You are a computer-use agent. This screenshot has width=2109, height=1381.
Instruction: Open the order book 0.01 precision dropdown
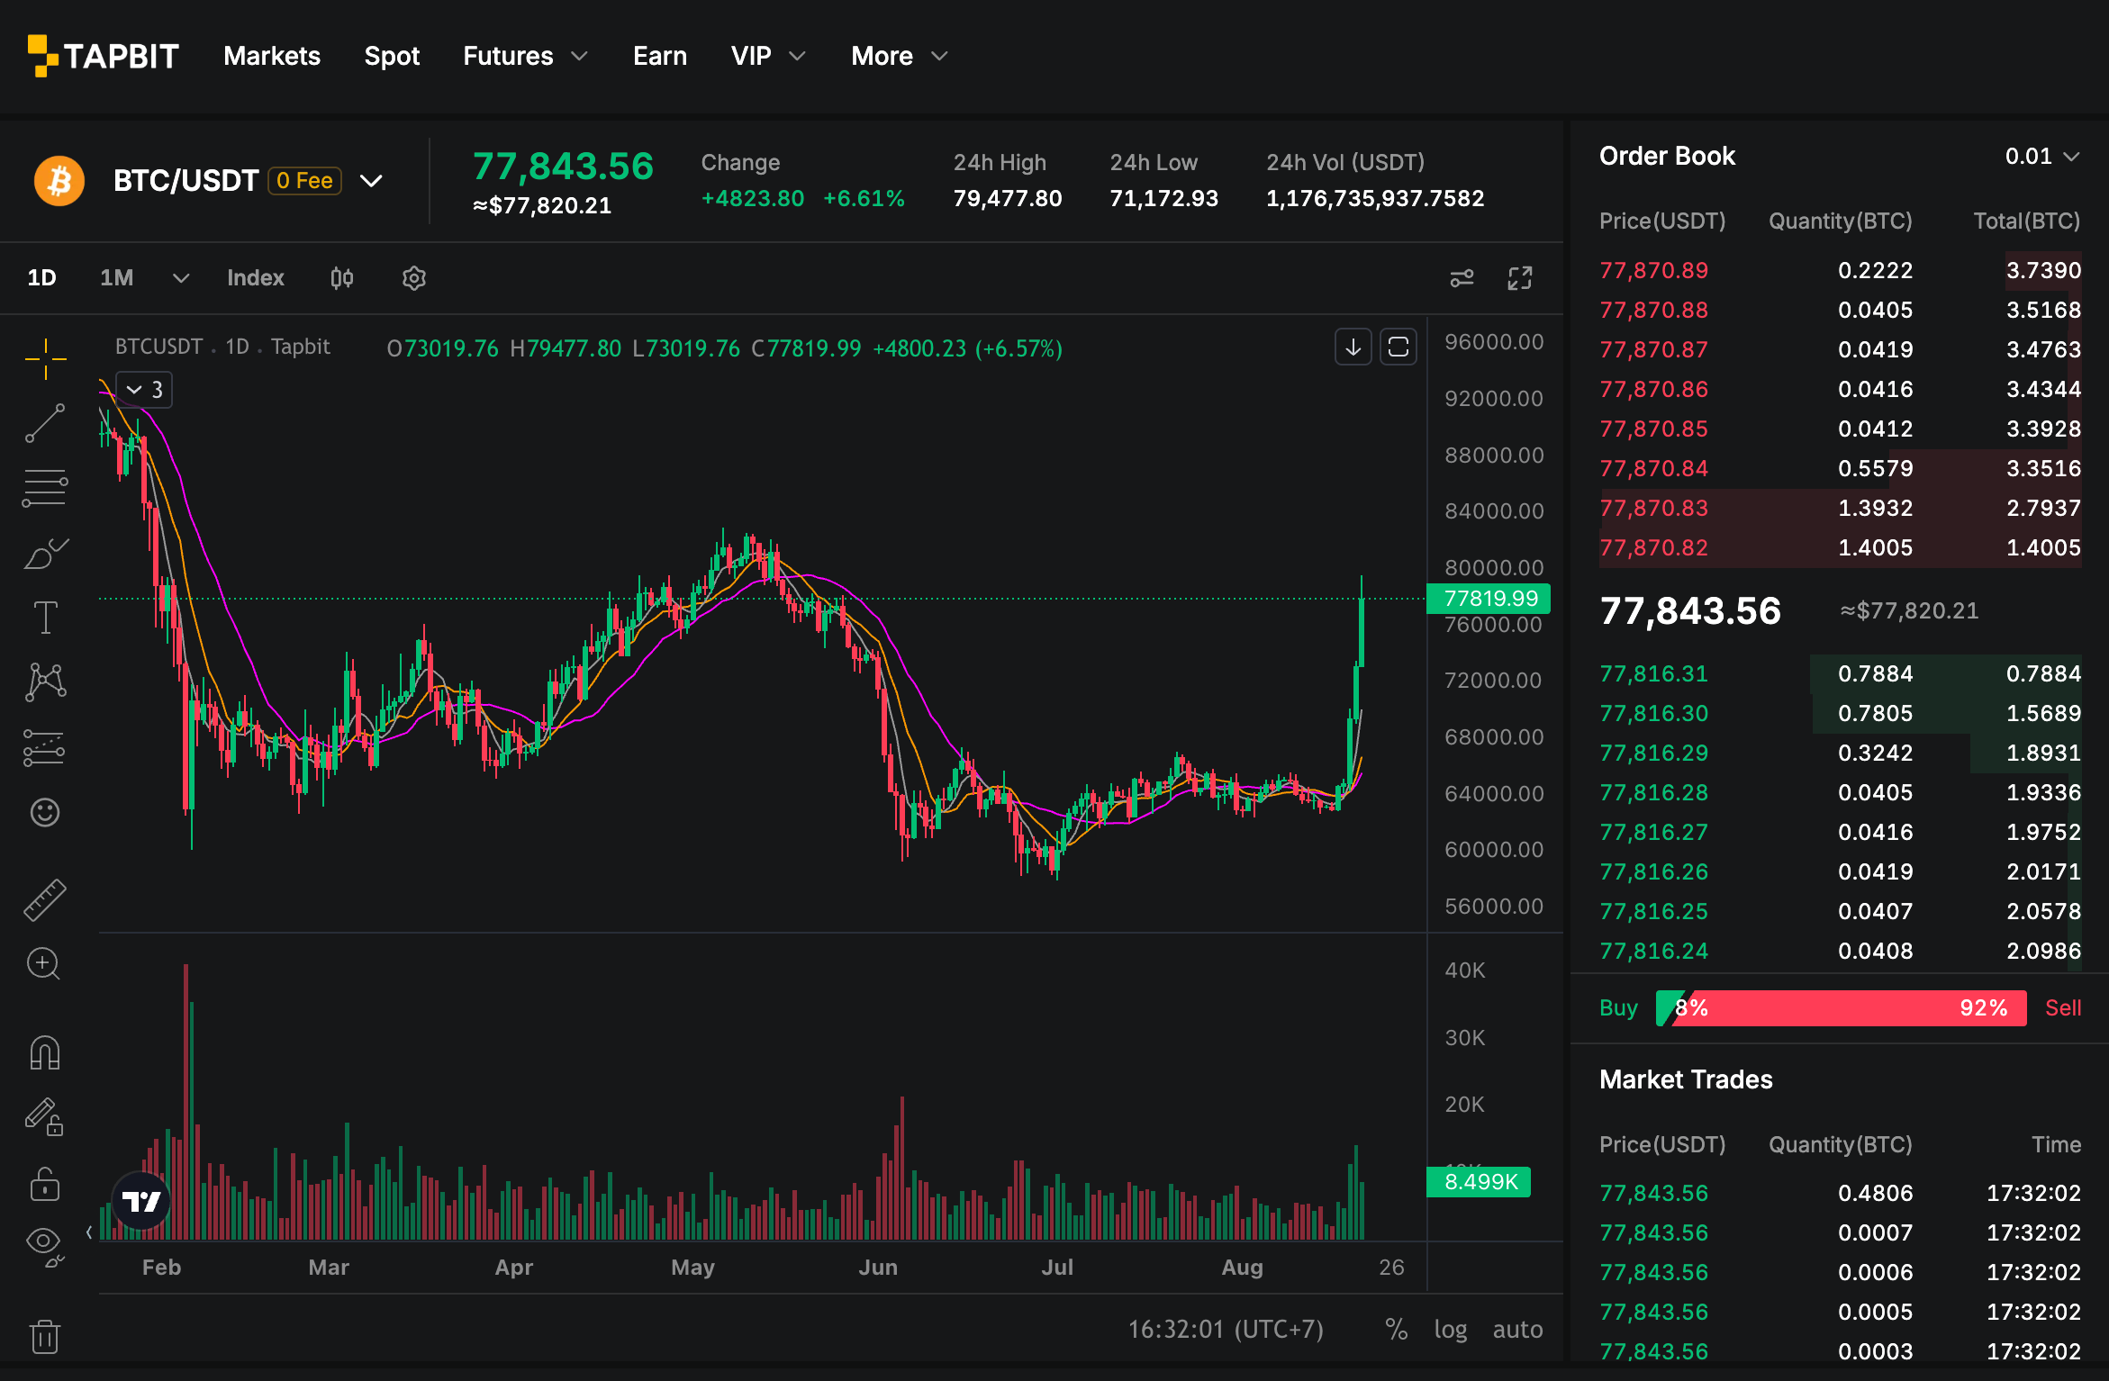click(x=2041, y=157)
